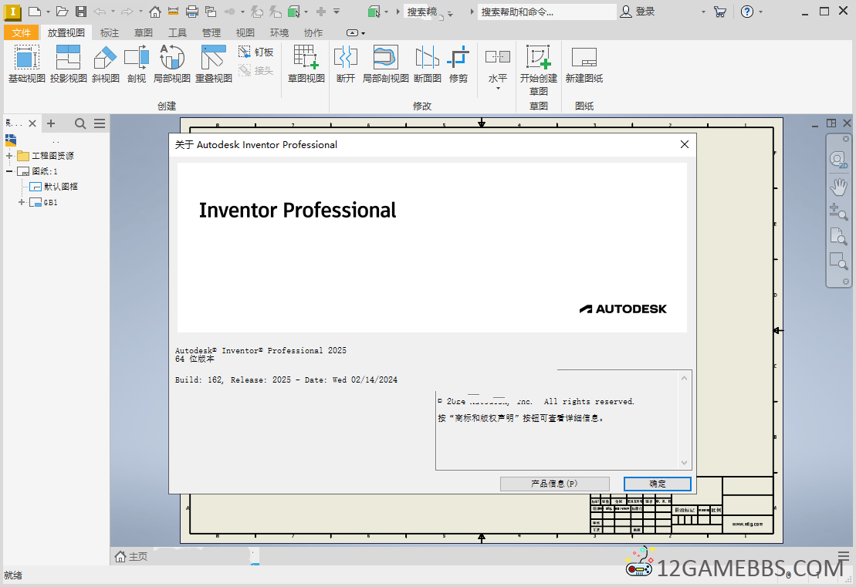Open the shopping cart icon
Image resolution: width=856 pixels, height=587 pixels.
click(720, 12)
